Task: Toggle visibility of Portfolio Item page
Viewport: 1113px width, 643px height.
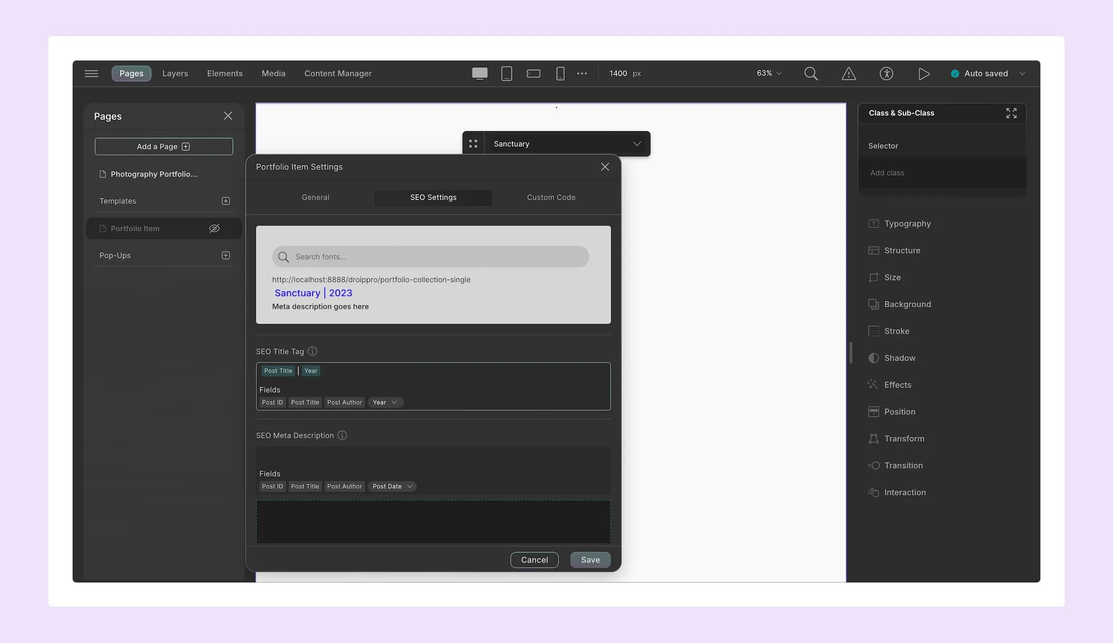Action: [x=214, y=228]
